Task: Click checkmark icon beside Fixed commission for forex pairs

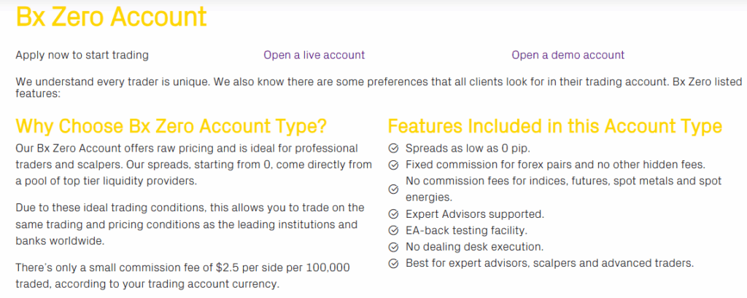Action: tap(393, 165)
